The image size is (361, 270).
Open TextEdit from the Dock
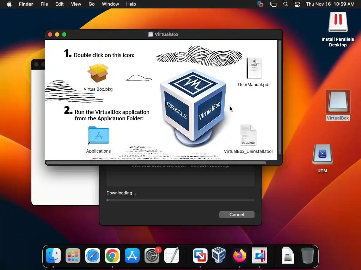[172, 255]
